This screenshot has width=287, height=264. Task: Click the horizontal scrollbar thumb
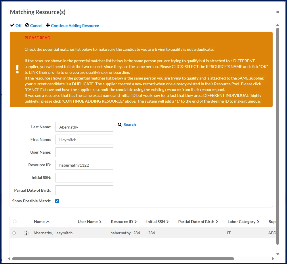click(x=123, y=259)
